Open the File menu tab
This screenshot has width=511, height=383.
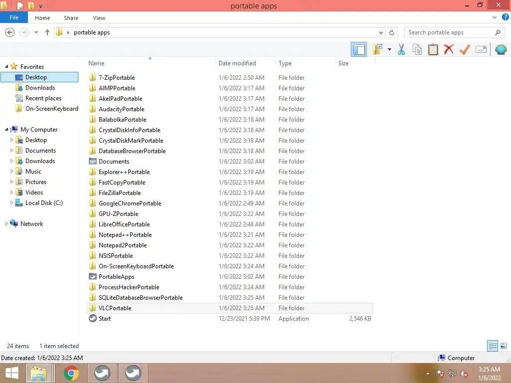point(14,17)
